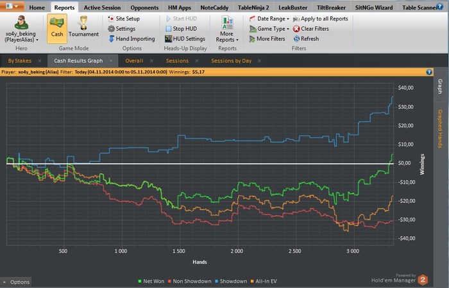
Task: Open the Sessions by Day tab
Action: 231,61
